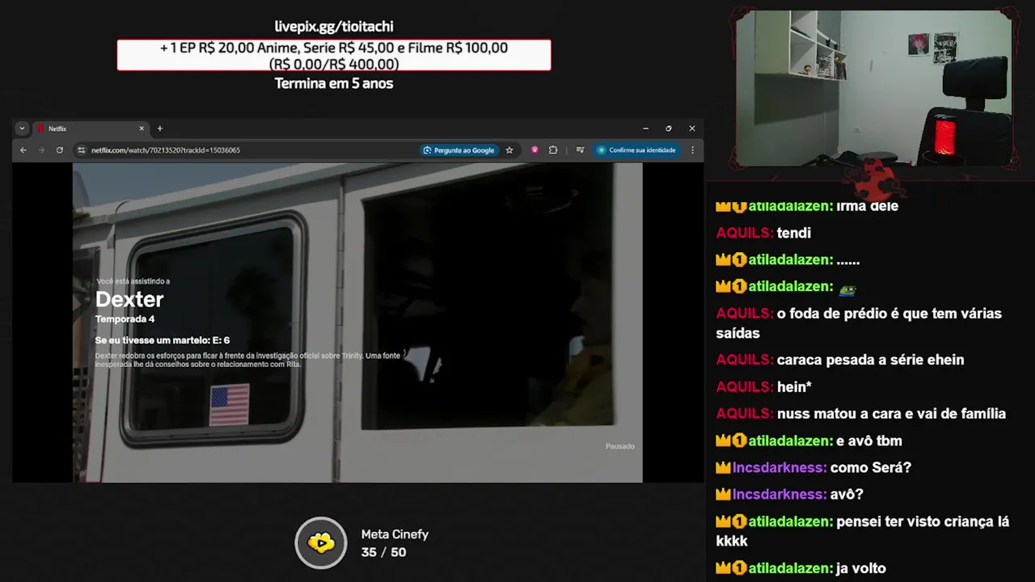Viewport: 1035px width, 582px height.
Task: Click message pensei ter visto criança lá
Action: (x=863, y=531)
